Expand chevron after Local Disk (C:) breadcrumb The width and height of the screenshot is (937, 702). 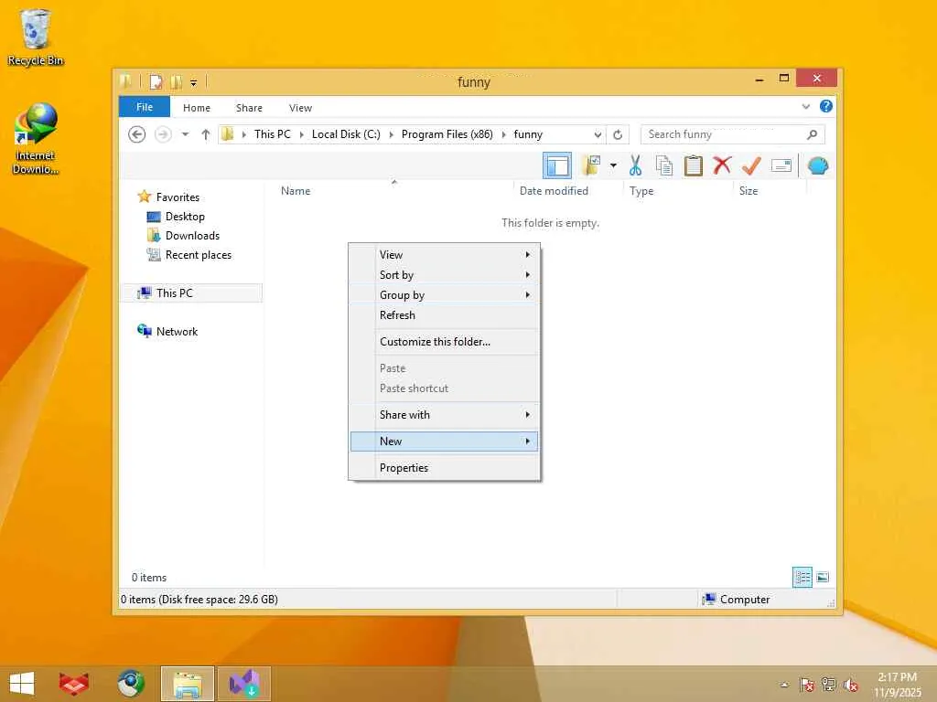pyautogui.click(x=391, y=135)
